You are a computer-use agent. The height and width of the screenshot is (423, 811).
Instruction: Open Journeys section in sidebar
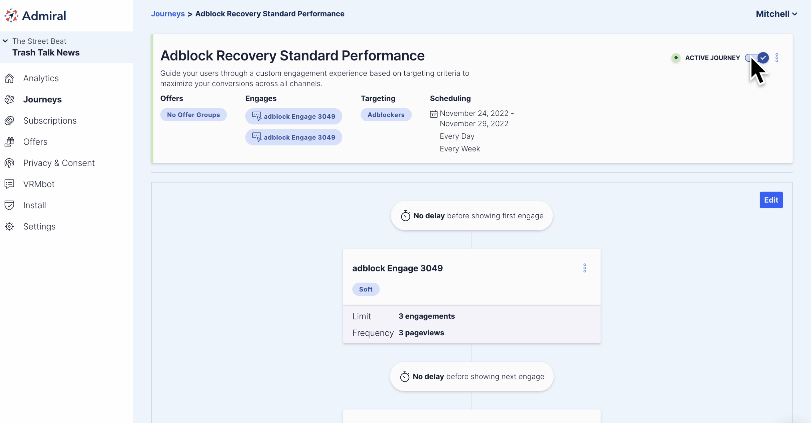pyautogui.click(x=43, y=99)
